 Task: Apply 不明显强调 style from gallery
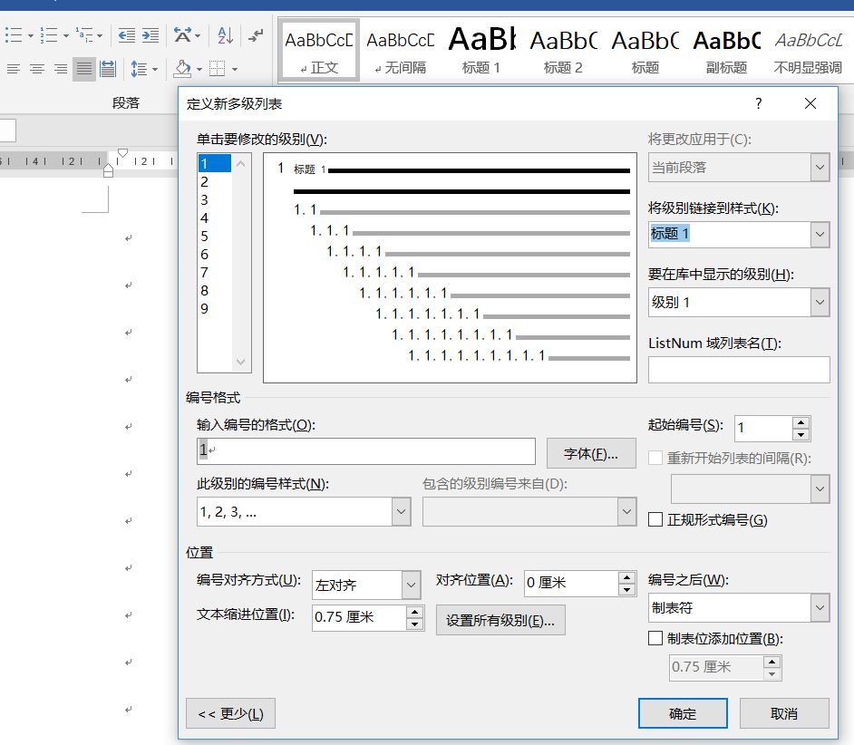pyautogui.click(x=809, y=51)
